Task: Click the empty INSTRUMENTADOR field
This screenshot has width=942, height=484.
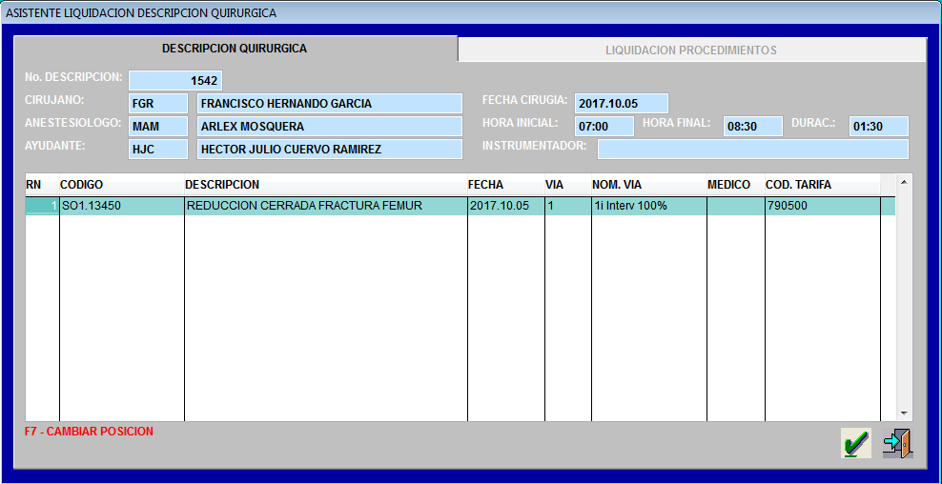Action: 752,150
